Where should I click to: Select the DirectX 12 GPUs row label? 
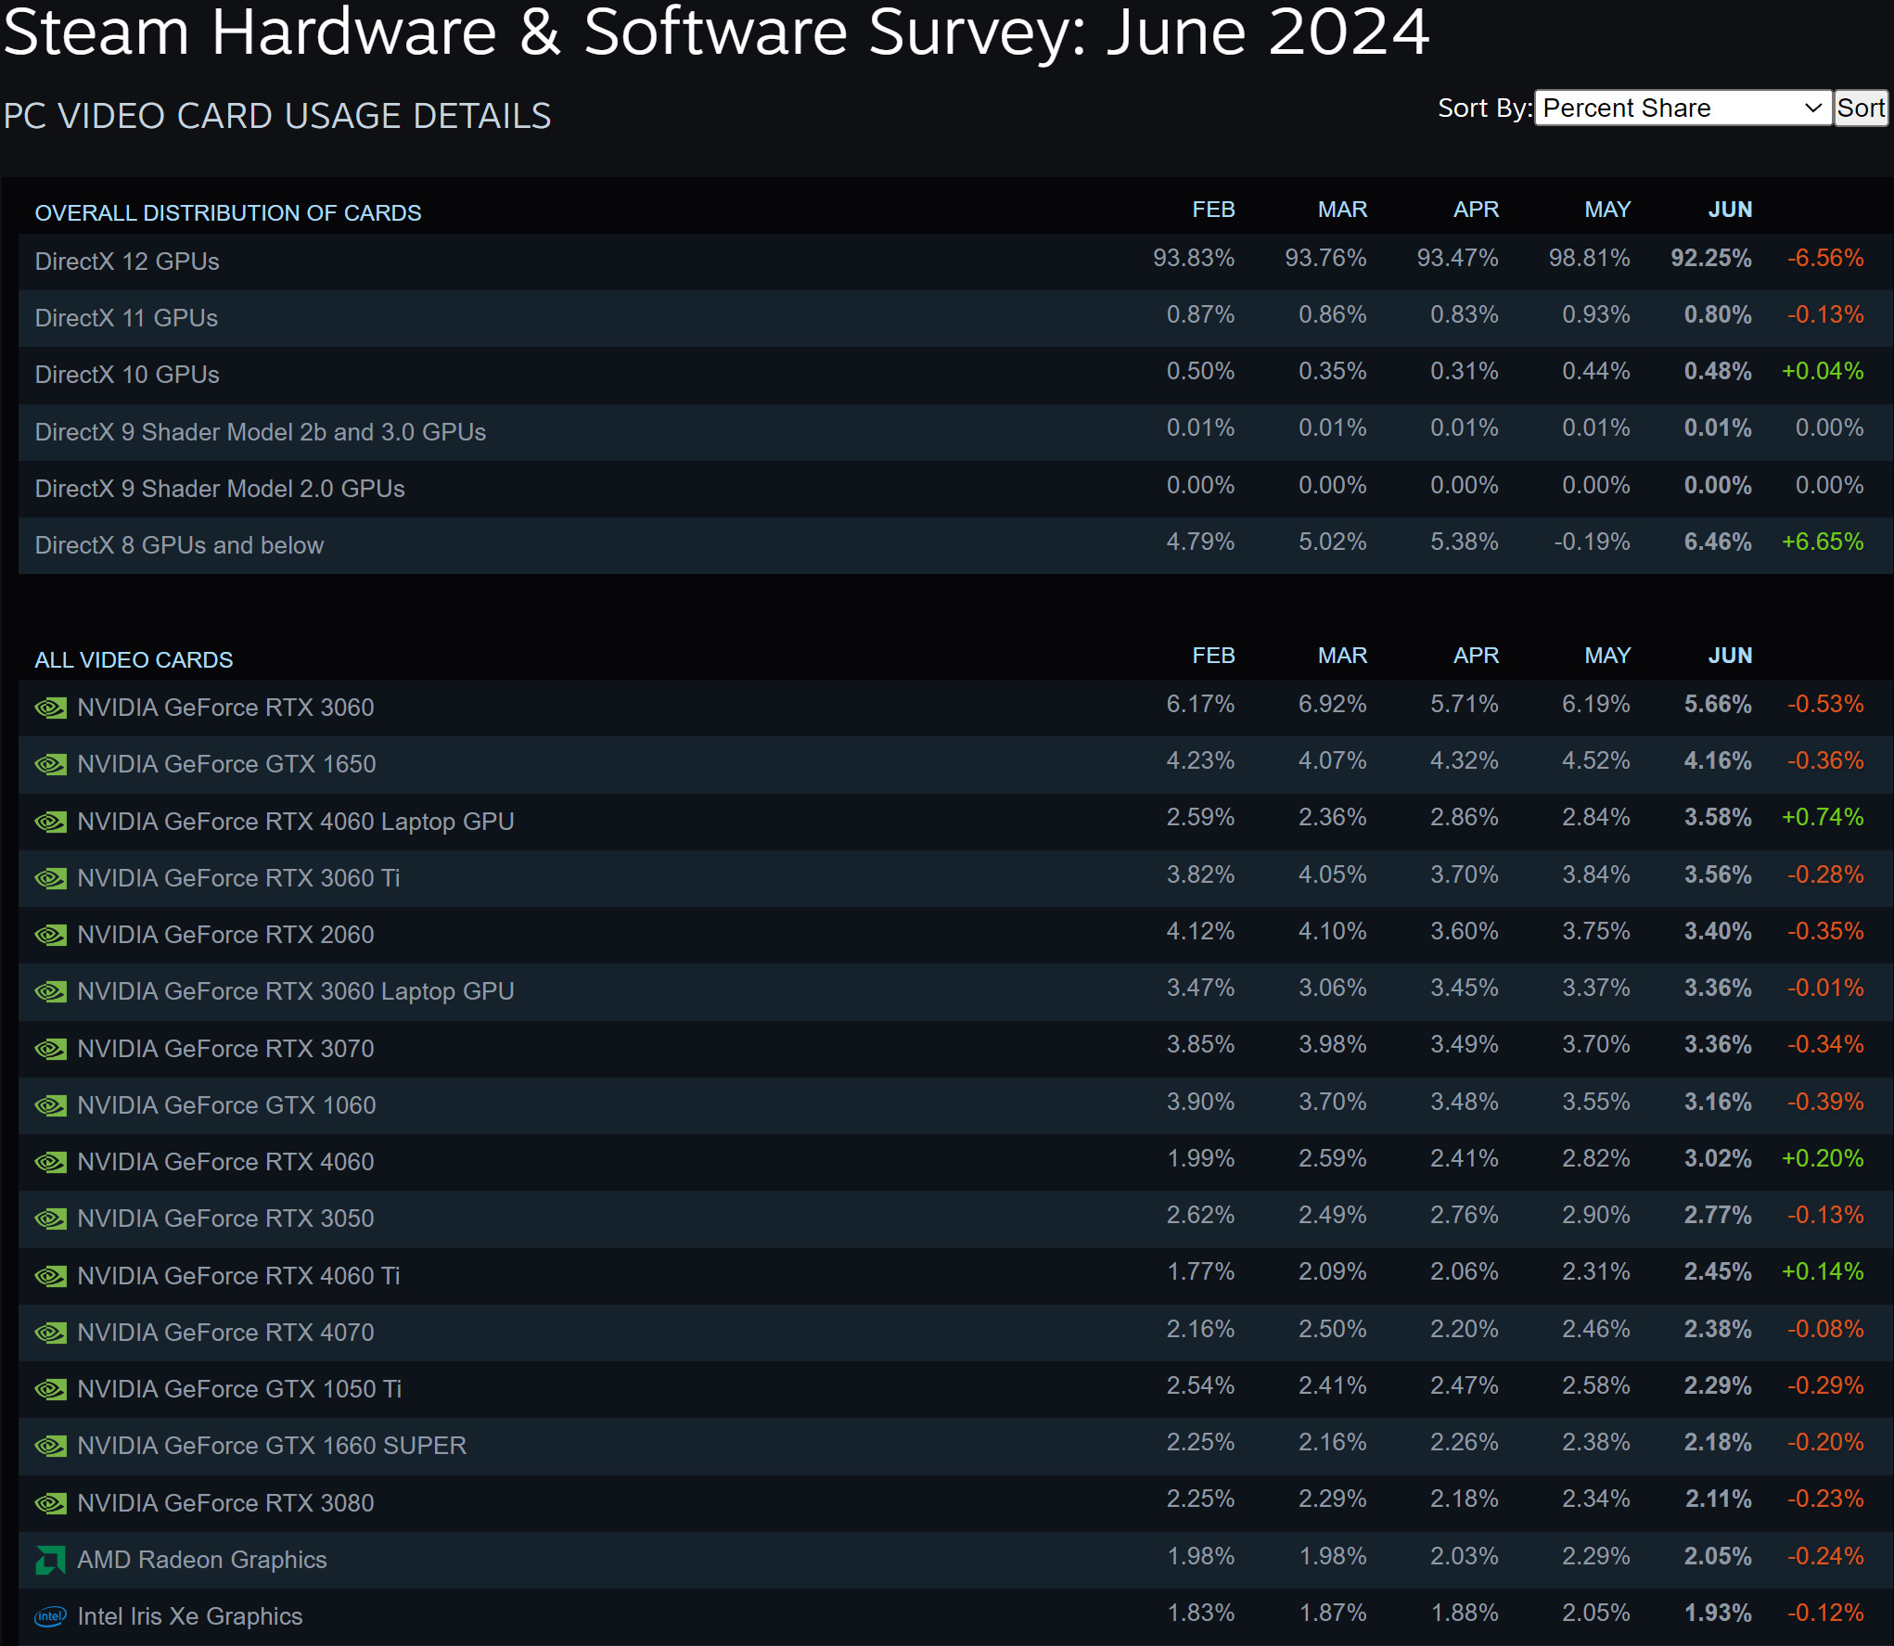click(127, 262)
